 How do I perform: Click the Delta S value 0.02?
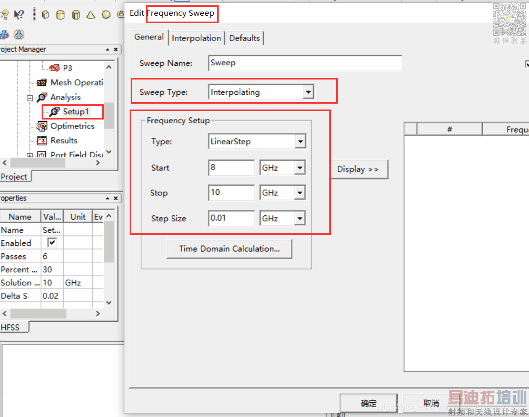(52, 296)
